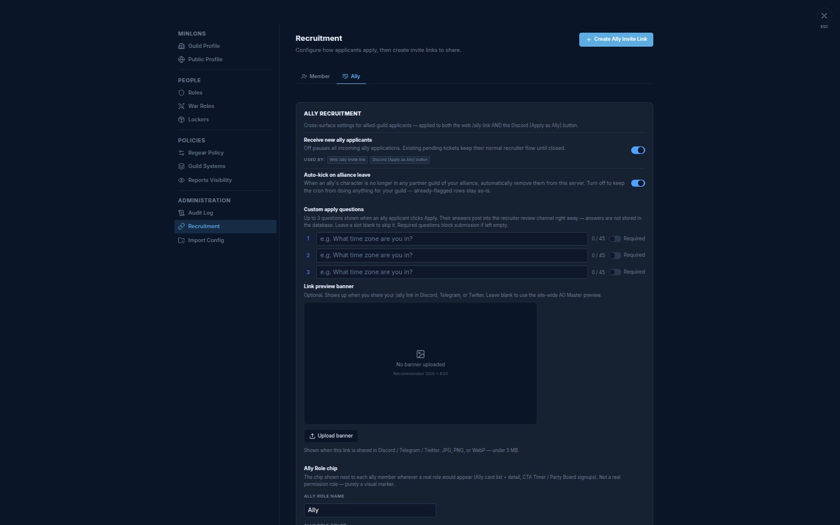The height and width of the screenshot is (525, 840).
Task: Open Guild Profile settings icon
Action: (181, 46)
